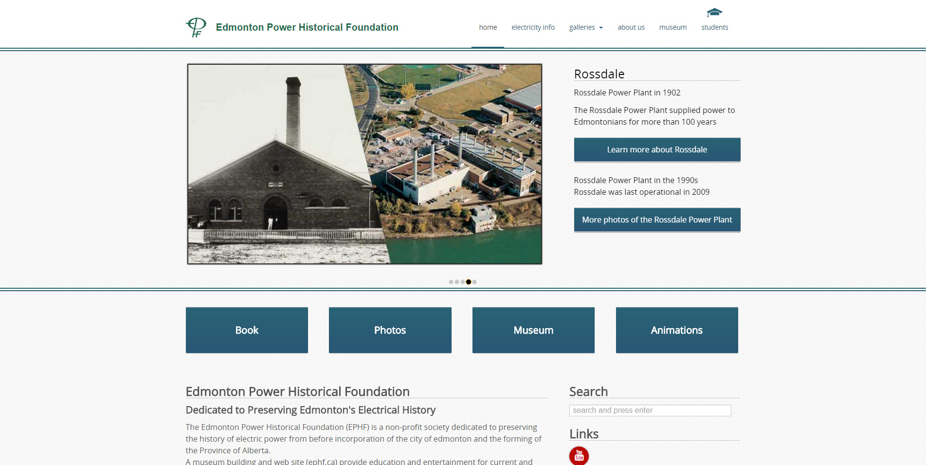926x465 pixels.
Task: Click the graduation cap icon above students
Action: [x=714, y=12]
